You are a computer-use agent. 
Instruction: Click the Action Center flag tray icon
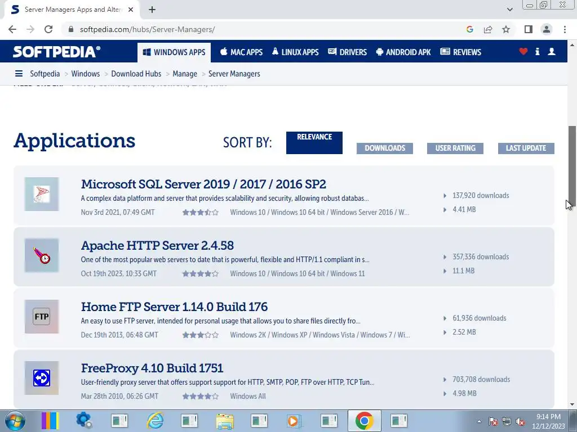493,422
